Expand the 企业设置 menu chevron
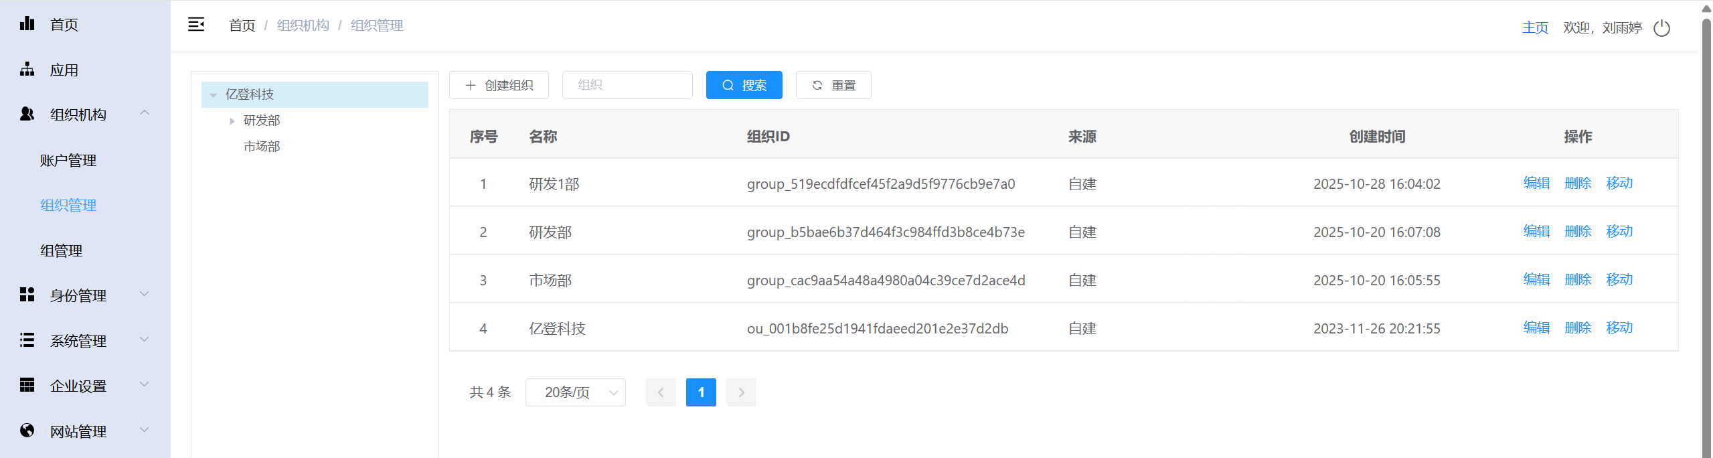Viewport: 1713px width, 458px height. [x=144, y=384]
